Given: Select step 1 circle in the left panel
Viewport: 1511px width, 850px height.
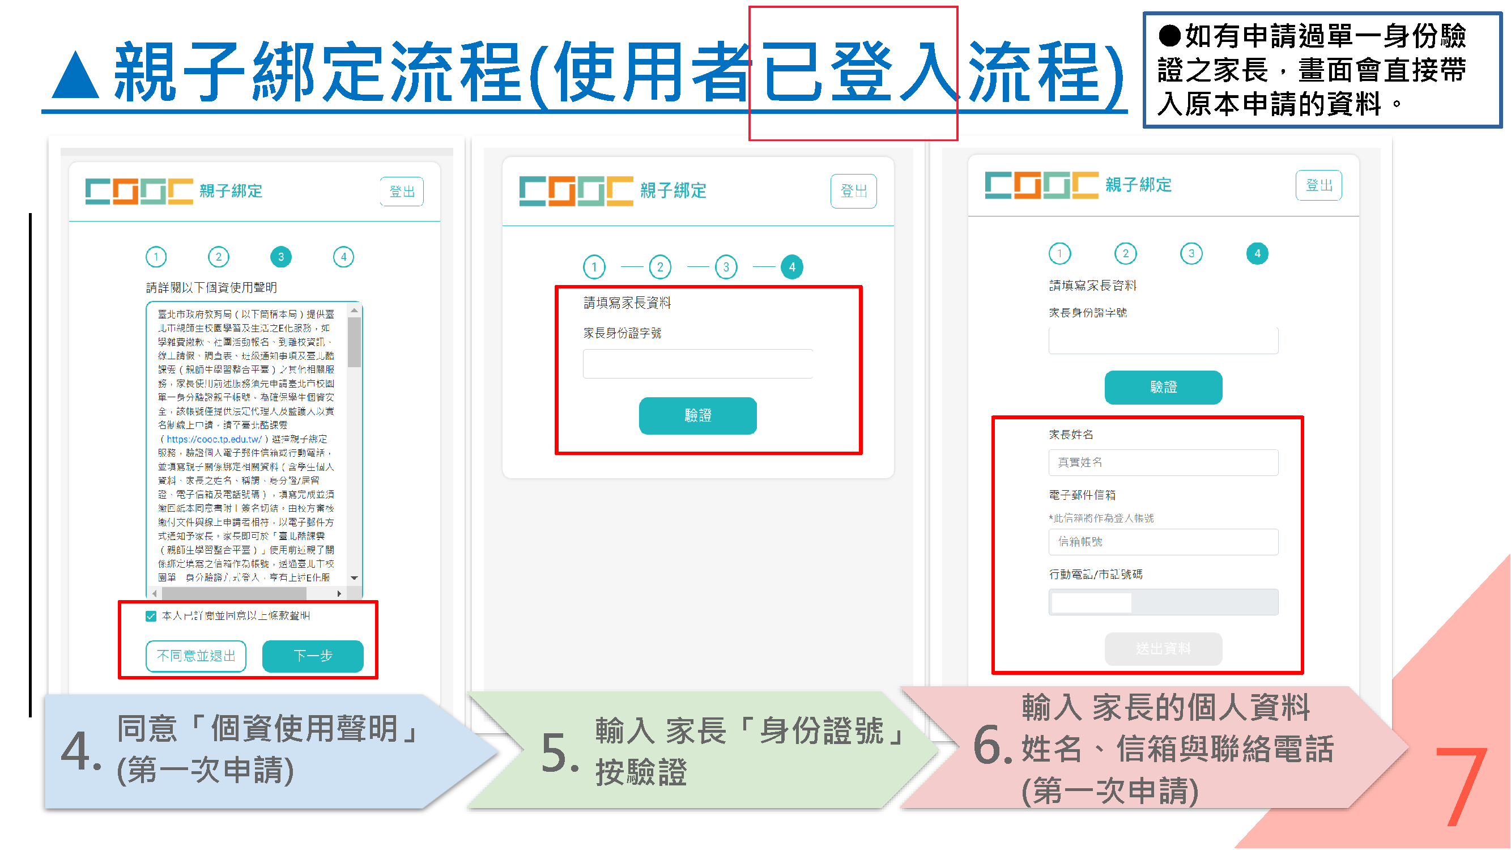Looking at the screenshot, I should click(x=156, y=256).
